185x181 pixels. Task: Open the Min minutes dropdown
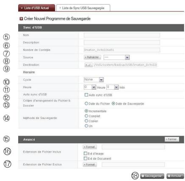[112, 87]
